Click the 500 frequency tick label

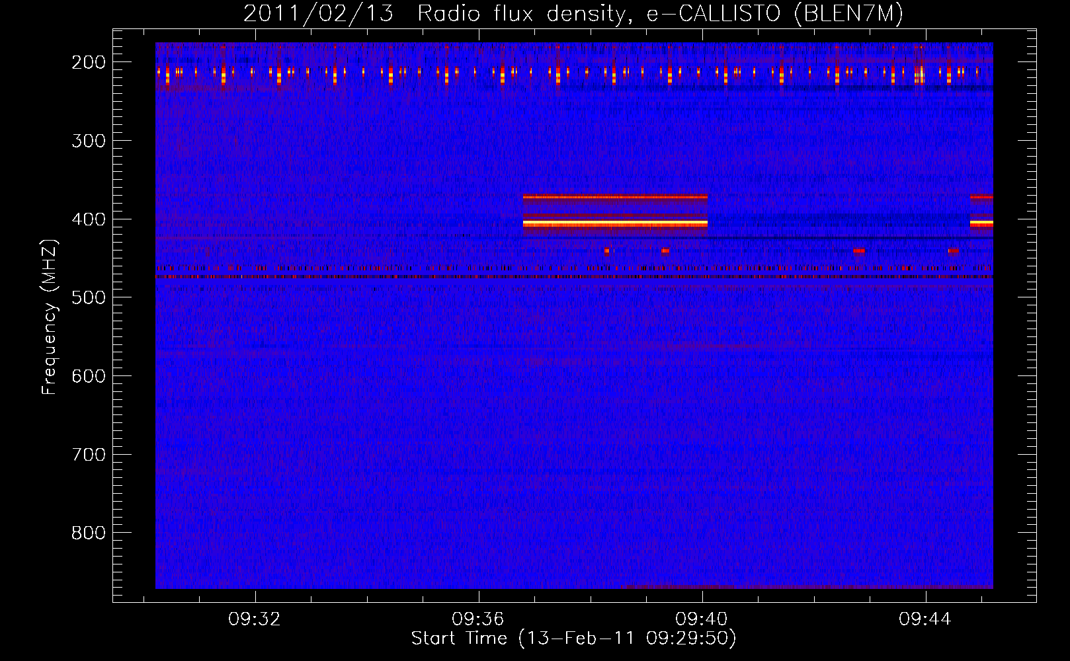point(88,297)
